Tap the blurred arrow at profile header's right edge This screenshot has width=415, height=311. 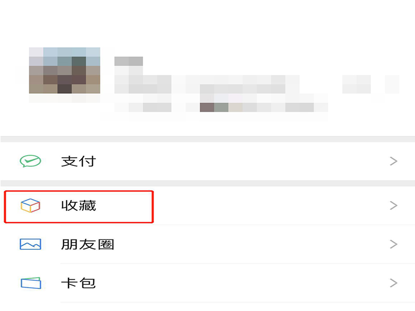[392, 84]
